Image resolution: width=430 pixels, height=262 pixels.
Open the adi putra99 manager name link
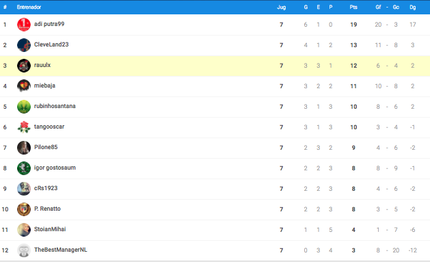click(49, 24)
